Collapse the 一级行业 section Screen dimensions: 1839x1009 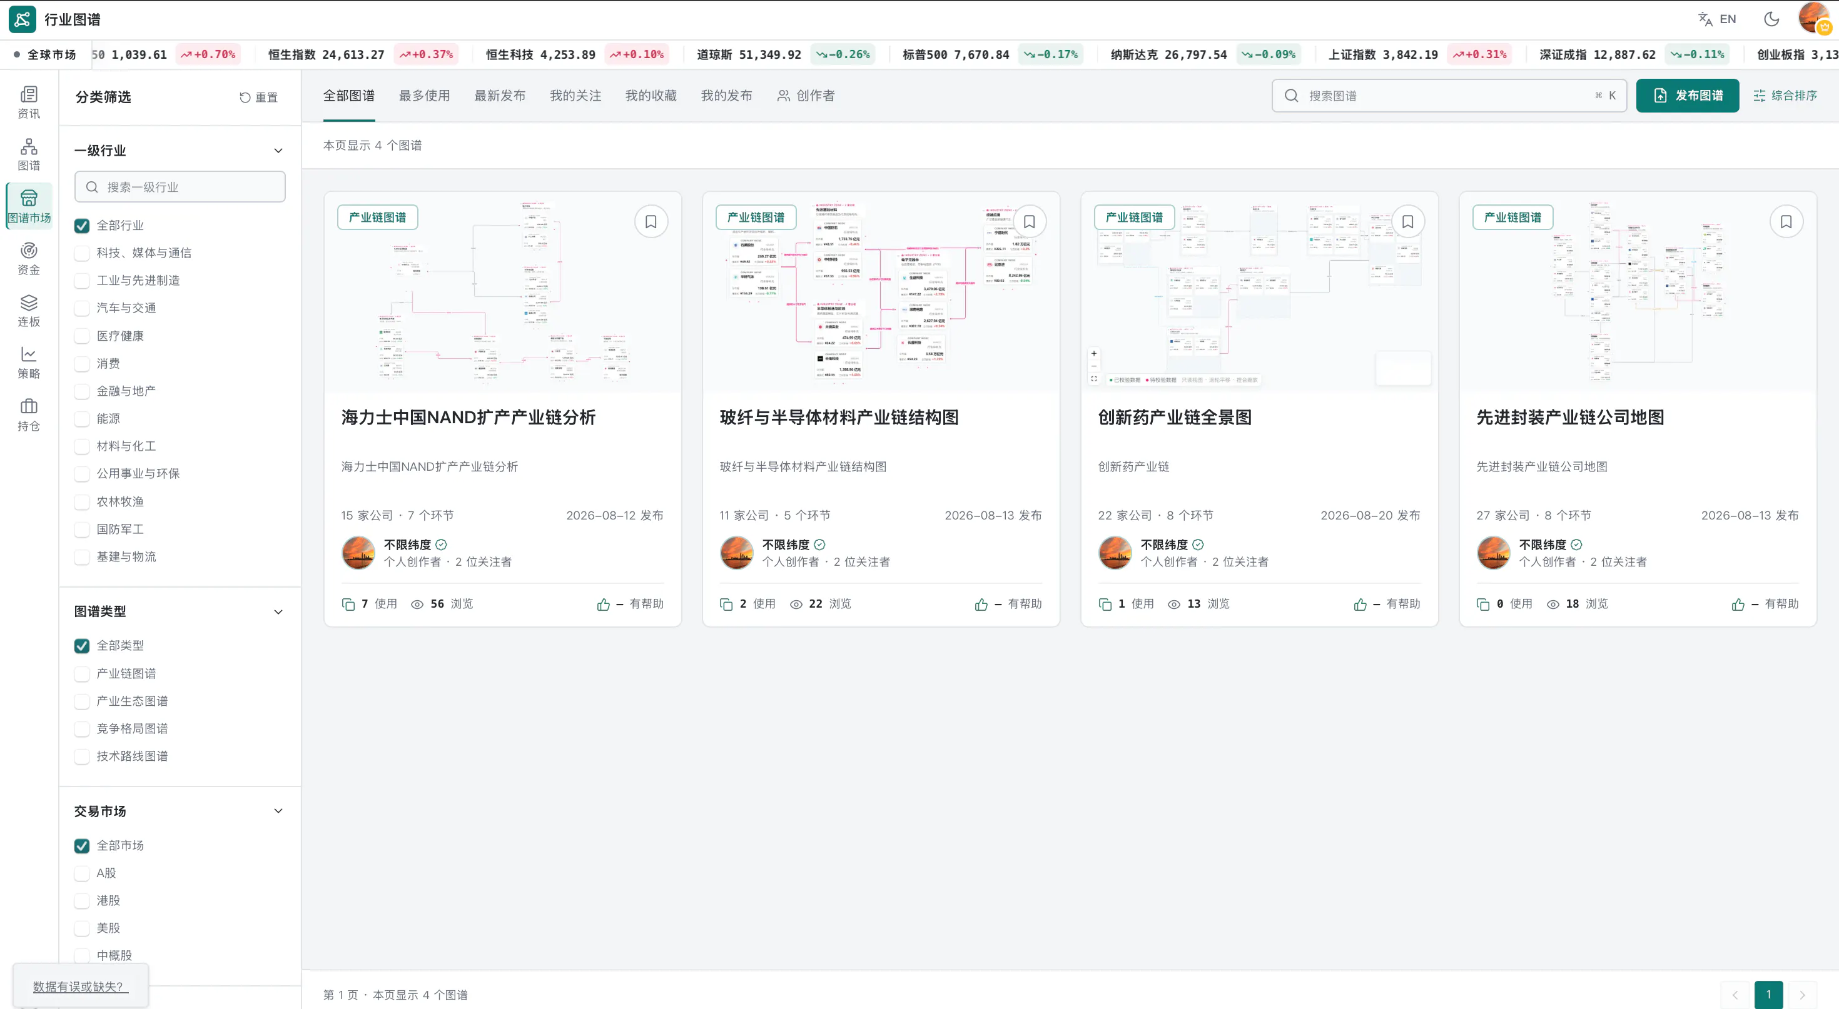coord(278,151)
